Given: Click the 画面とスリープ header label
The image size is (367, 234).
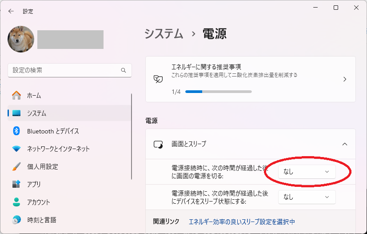Looking at the screenshot, I should tap(189, 144).
